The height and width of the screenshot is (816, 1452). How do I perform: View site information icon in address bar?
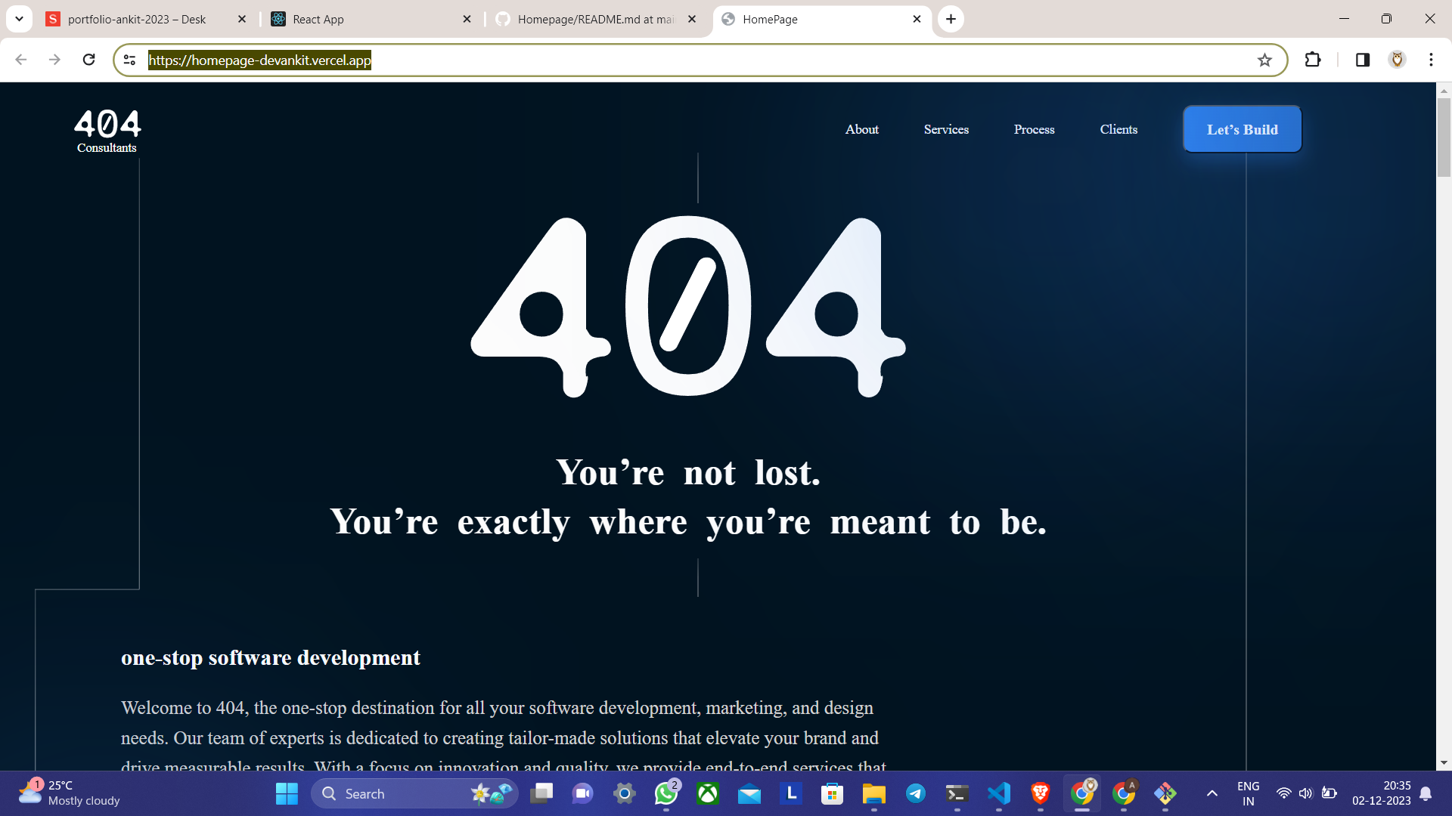(x=129, y=60)
